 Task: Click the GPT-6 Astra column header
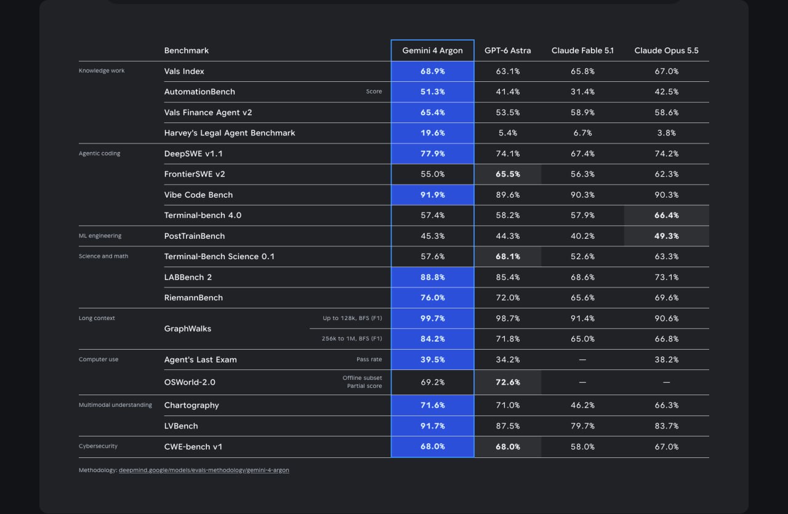pyautogui.click(x=508, y=50)
